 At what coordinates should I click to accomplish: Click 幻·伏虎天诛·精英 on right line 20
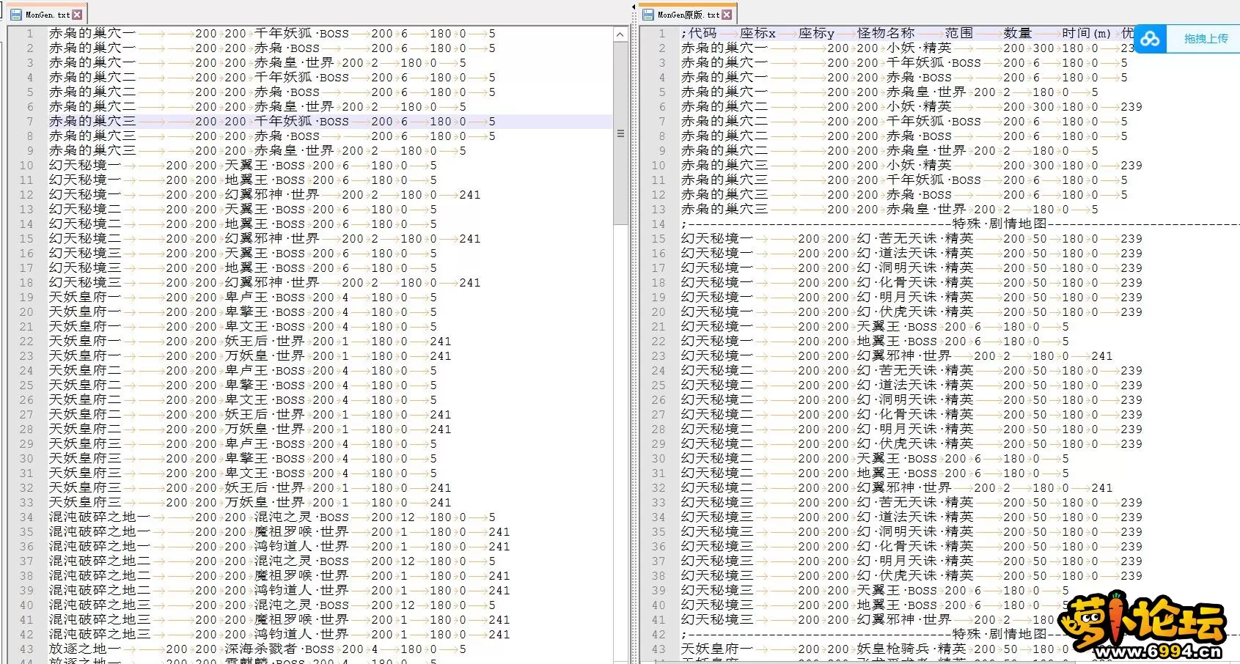pyautogui.click(x=915, y=312)
